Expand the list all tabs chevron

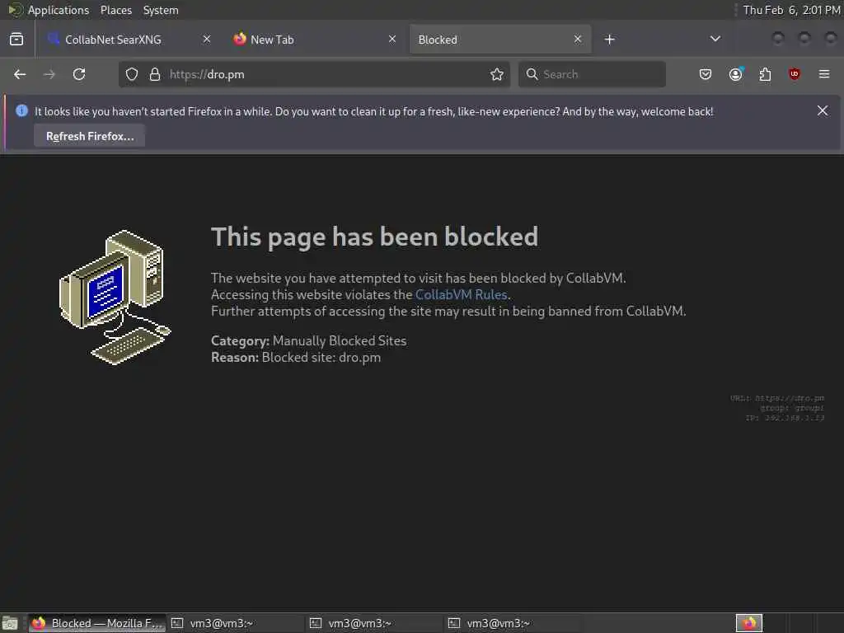pyautogui.click(x=715, y=39)
